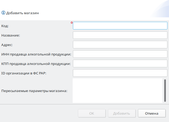Activate the ИНН продавца алкогольной продукции field
Viewport: 169px width, 122px height.
tap(120, 54)
